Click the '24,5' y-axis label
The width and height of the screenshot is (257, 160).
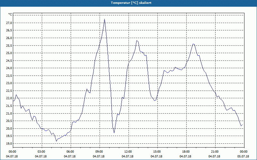click(9, 61)
